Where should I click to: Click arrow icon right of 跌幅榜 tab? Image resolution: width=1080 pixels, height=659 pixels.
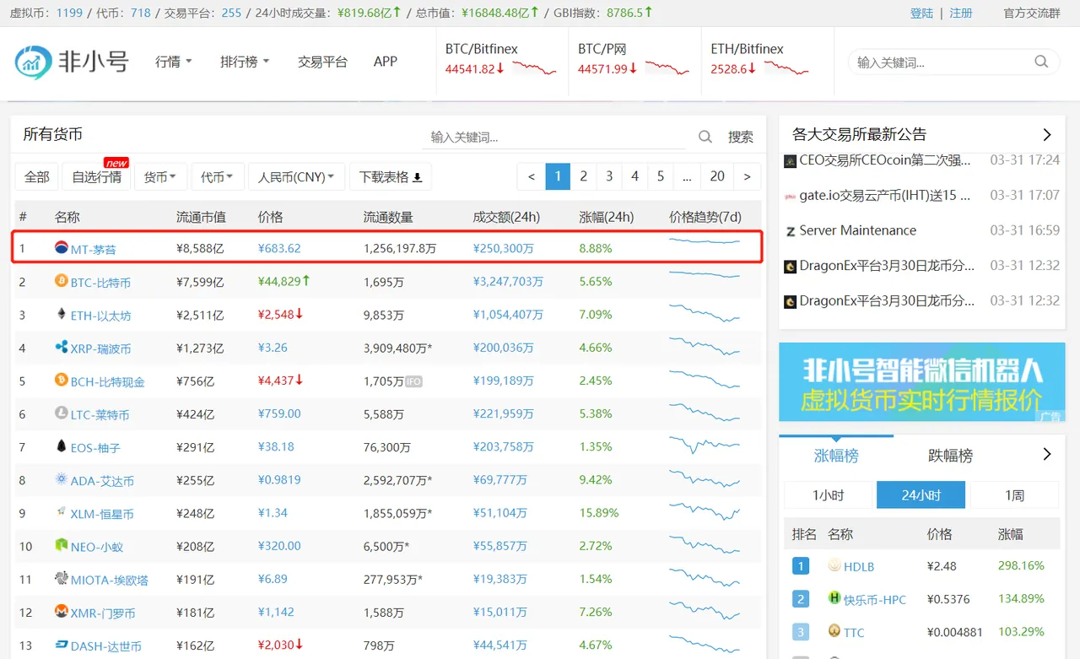coord(1047,455)
